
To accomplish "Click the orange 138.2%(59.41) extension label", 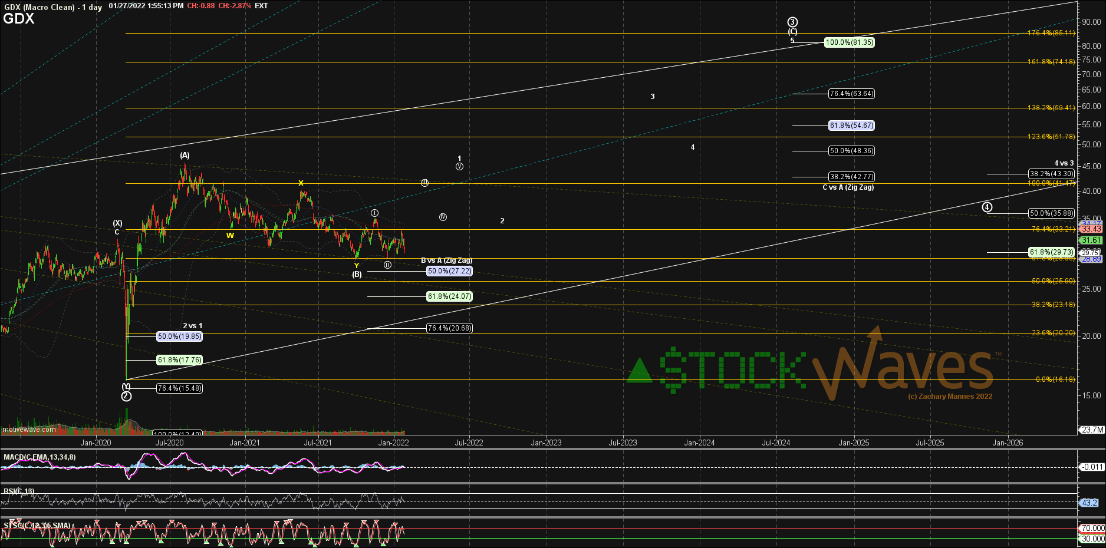I will 1051,108.
